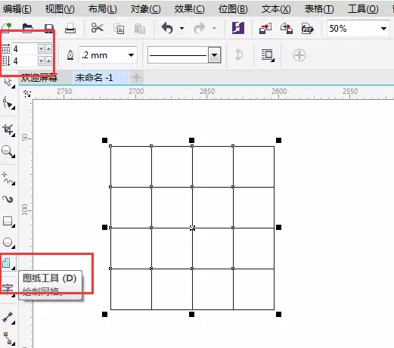This screenshot has width=394, height=348.
Task: Click the grid rows value field
Action: pos(24,61)
